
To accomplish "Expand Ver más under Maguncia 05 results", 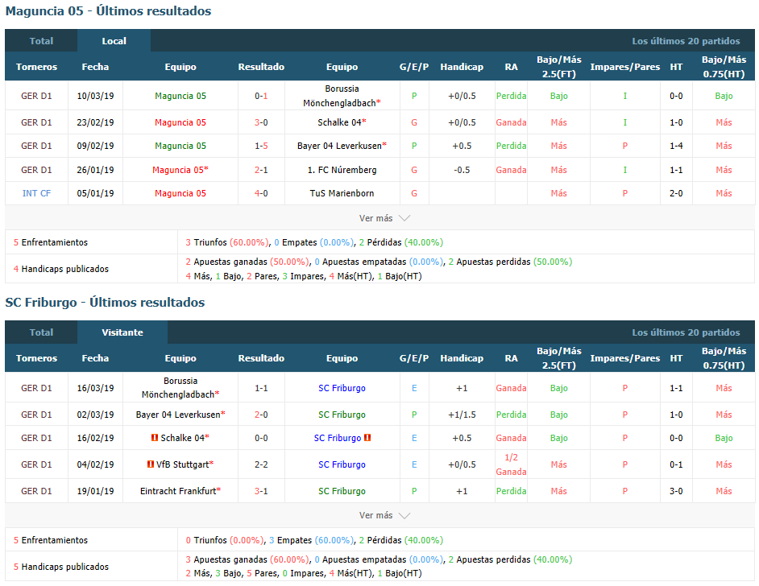I will pos(384,218).
